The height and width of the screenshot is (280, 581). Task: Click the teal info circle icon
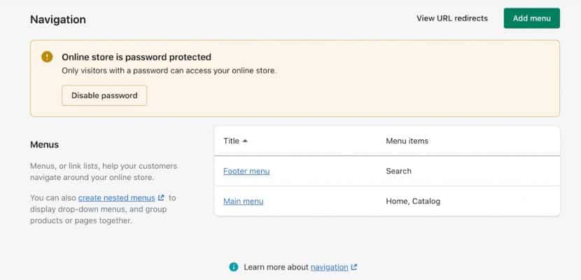point(234,267)
